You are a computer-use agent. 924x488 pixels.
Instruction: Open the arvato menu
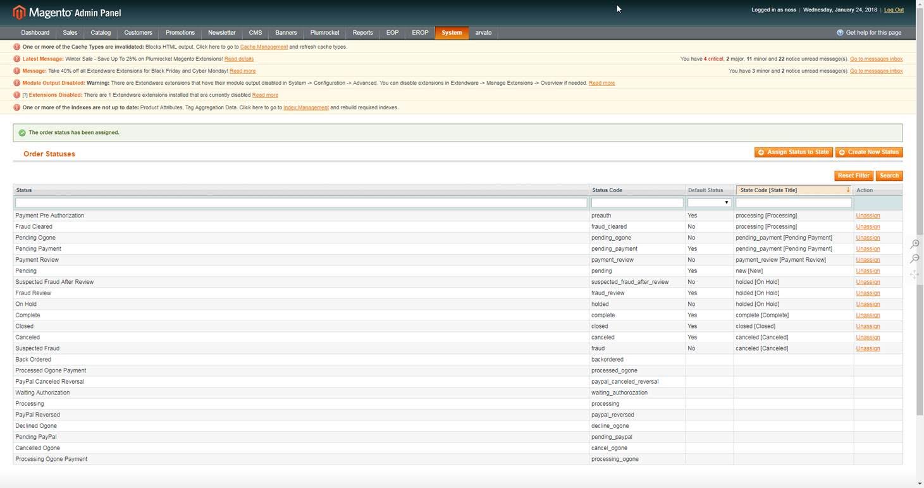pyautogui.click(x=484, y=32)
